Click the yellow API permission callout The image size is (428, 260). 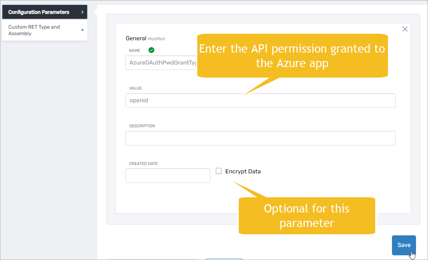[x=292, y=55]
